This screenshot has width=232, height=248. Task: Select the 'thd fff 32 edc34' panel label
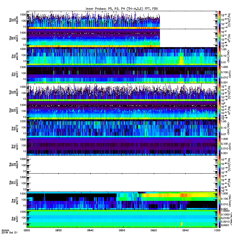pos(14,92)
